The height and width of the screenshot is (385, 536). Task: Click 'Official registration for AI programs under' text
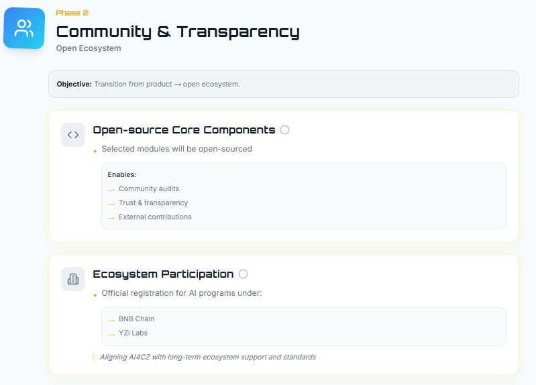(182, 293)
